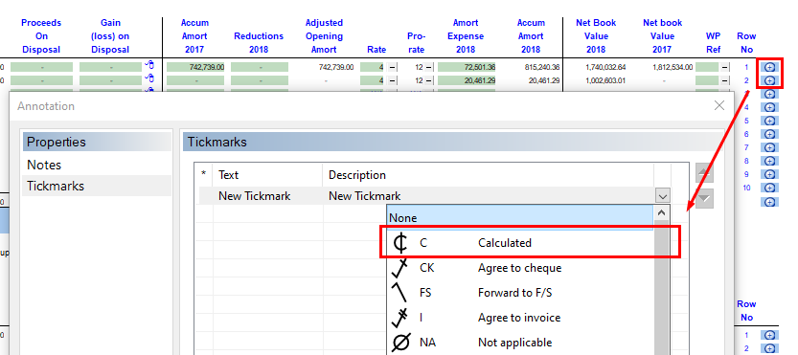The width and height of the screenshot is (798, 355).
Task: Click net book value 1,740,032.64
Action: (605, 67)
